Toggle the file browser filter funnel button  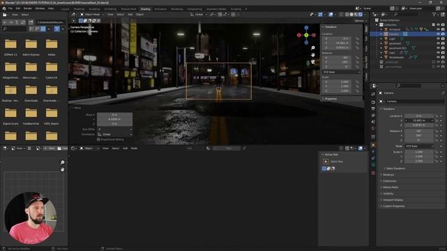point(57,29)
